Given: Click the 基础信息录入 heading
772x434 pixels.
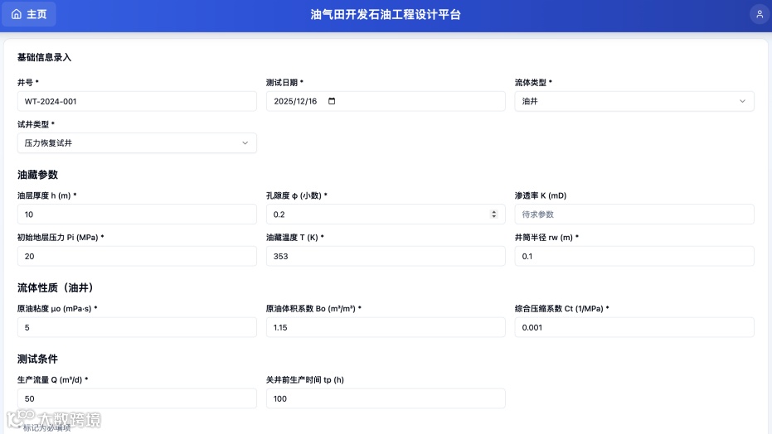Looking at the screenshot, I should (x=44, y=57).
